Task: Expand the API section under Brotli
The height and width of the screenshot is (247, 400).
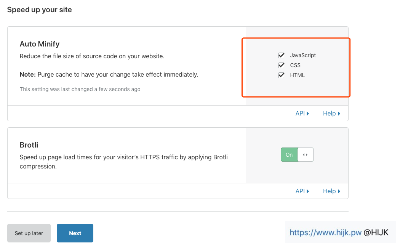Action: (x=302, y=191)
